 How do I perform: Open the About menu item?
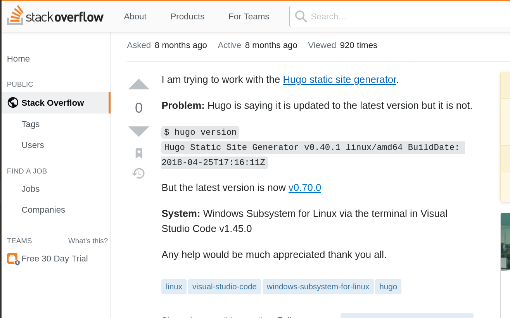pos(135,16)
